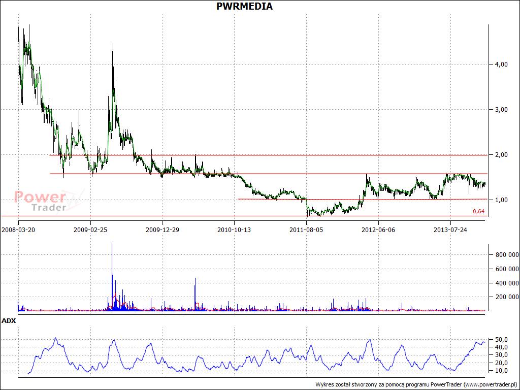This screenshot has height=390, width=520.
Task: Click the 10,0 ADX axis label
Action: [x=501, y=370]
